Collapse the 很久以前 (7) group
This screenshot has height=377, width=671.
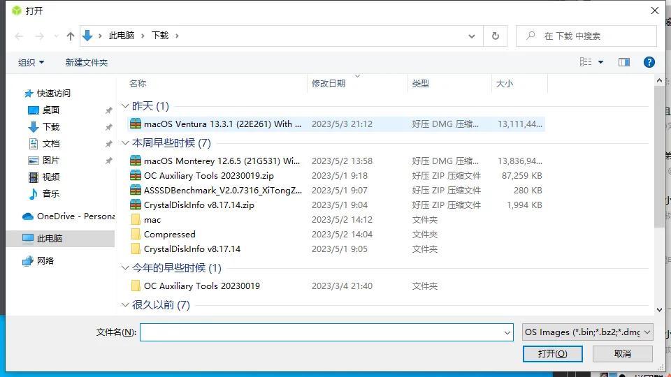[125, 305]
